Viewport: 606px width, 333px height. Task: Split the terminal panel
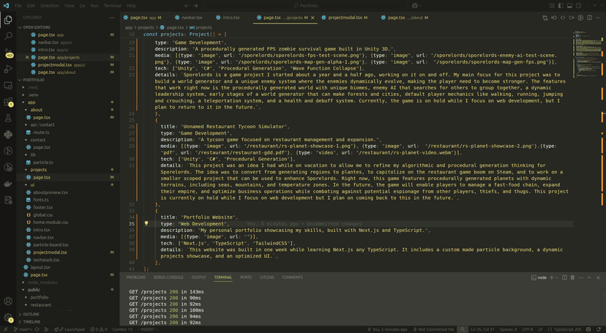point(564,278)
